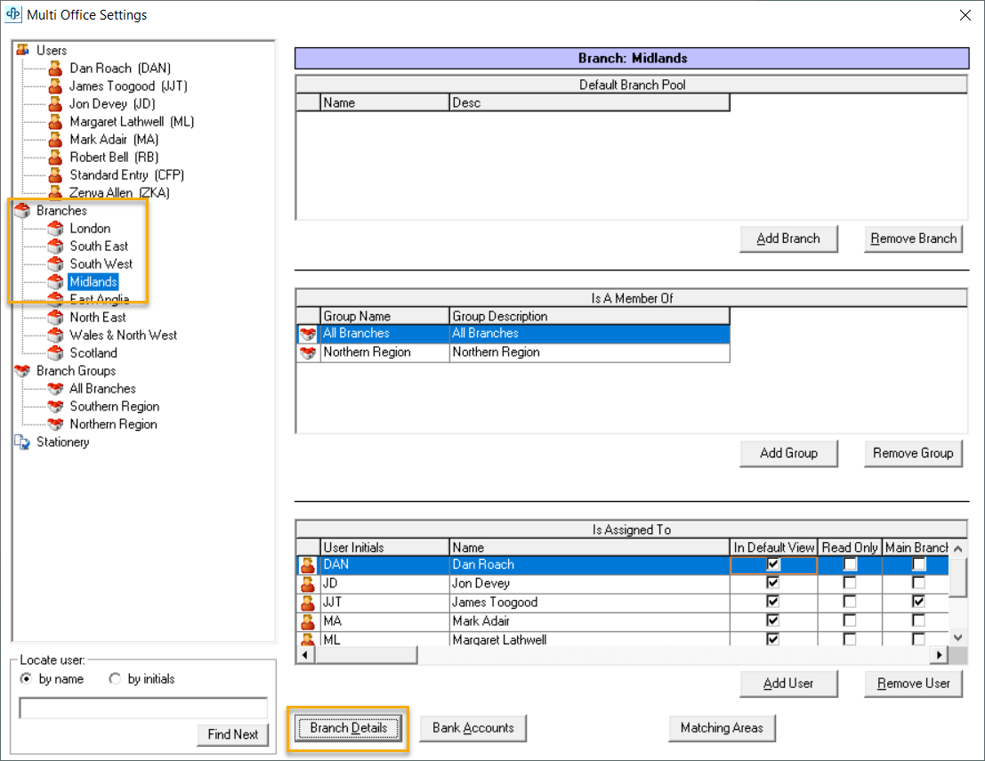Click the user icon beside Margaret Lathwell (ML)
The width and height of the screenshot is (985, 761).
pyautogui.click(x=55, y=121)
